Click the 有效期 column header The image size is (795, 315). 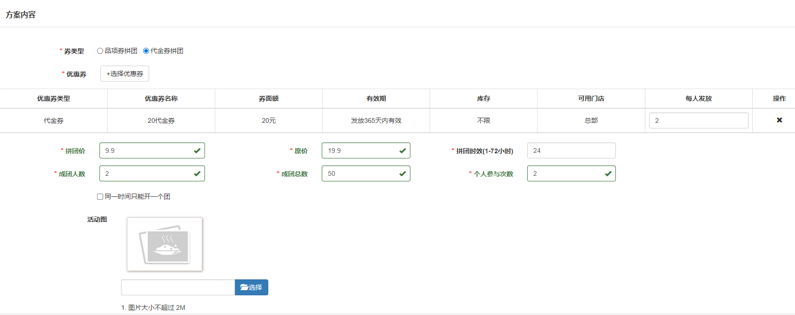(376, 98)
